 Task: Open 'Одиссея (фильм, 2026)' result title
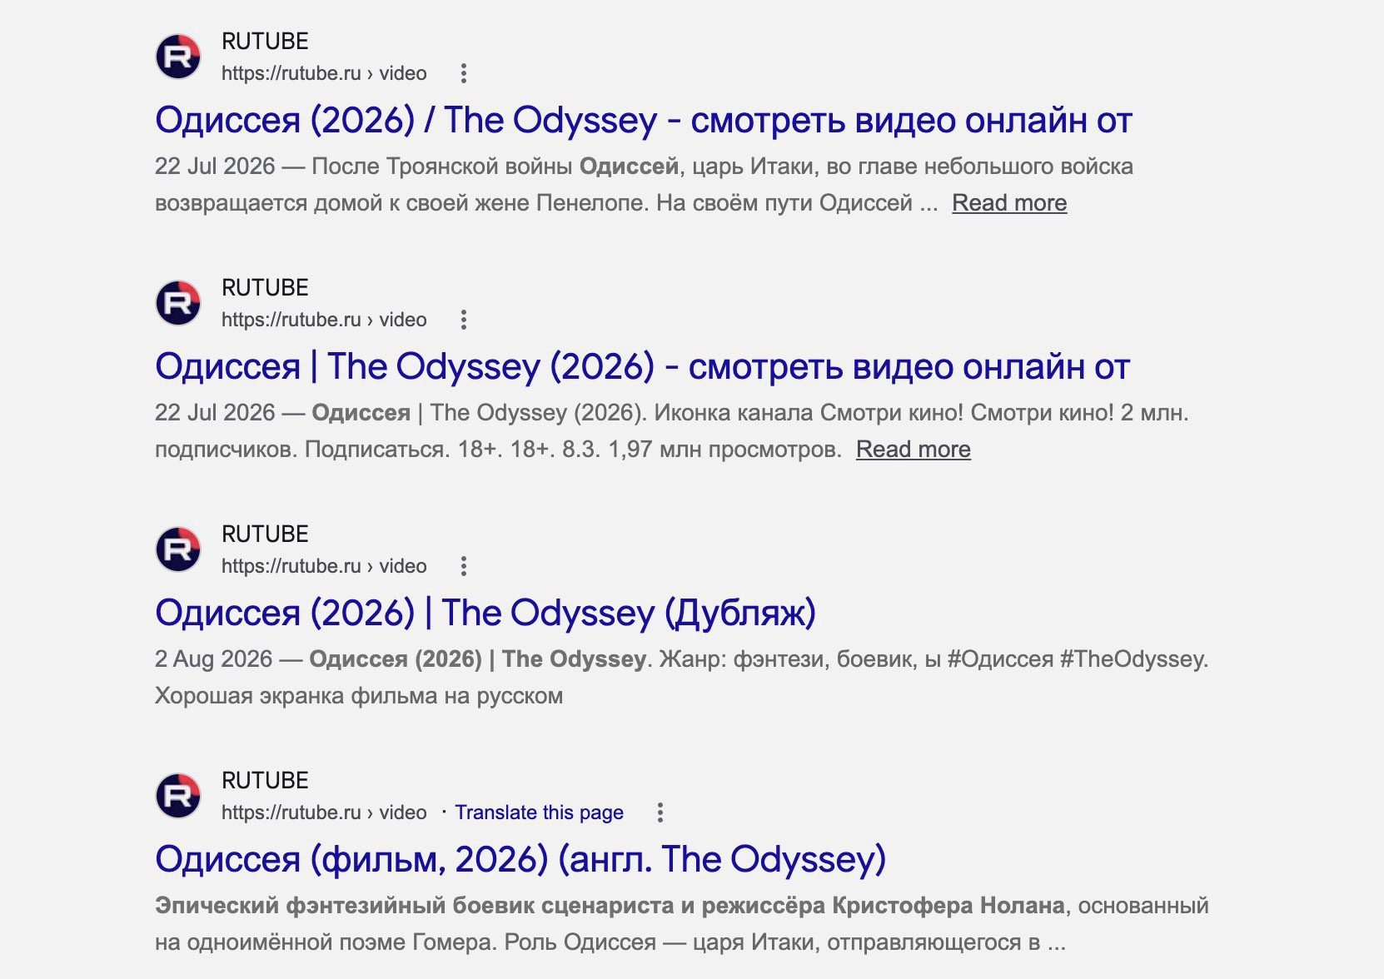pyautogui.click(x=520, y=859)
